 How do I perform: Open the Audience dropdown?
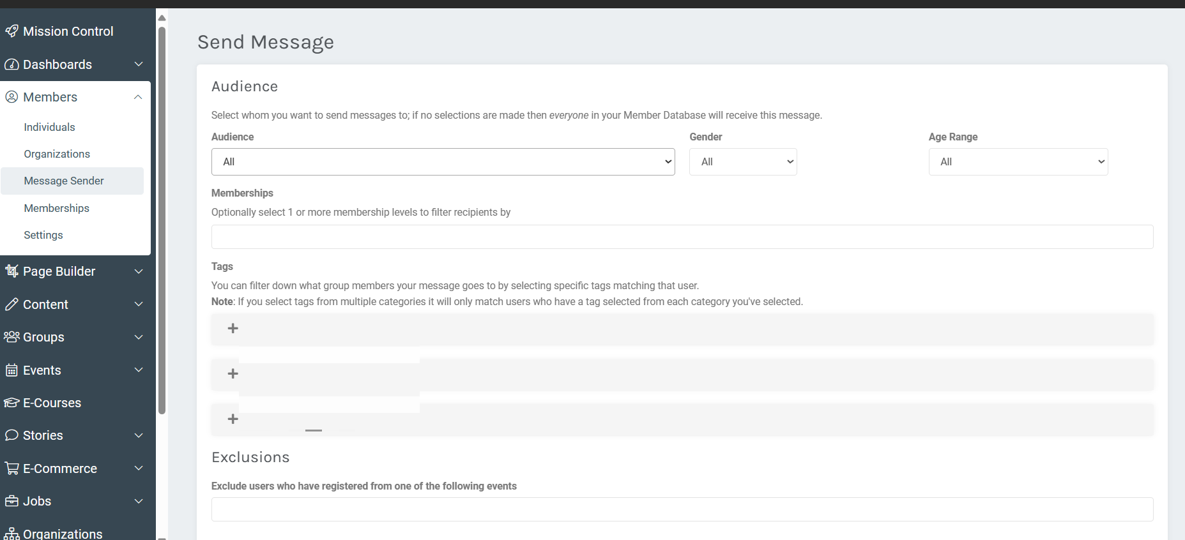443,162
